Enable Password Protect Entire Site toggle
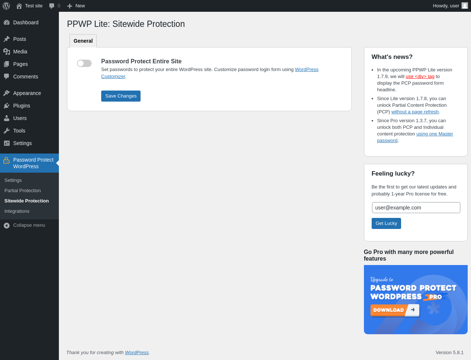 pyautogui.click(x=84, y=63)
